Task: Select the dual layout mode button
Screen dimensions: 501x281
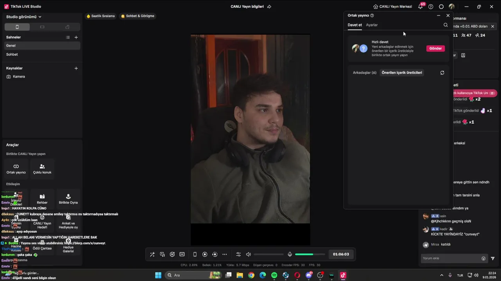Action: pyautogui.click(x=67, y=27)
